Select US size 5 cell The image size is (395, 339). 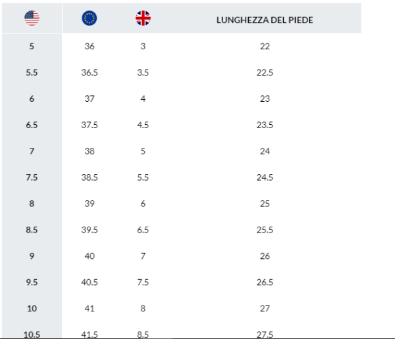point(32,46)
